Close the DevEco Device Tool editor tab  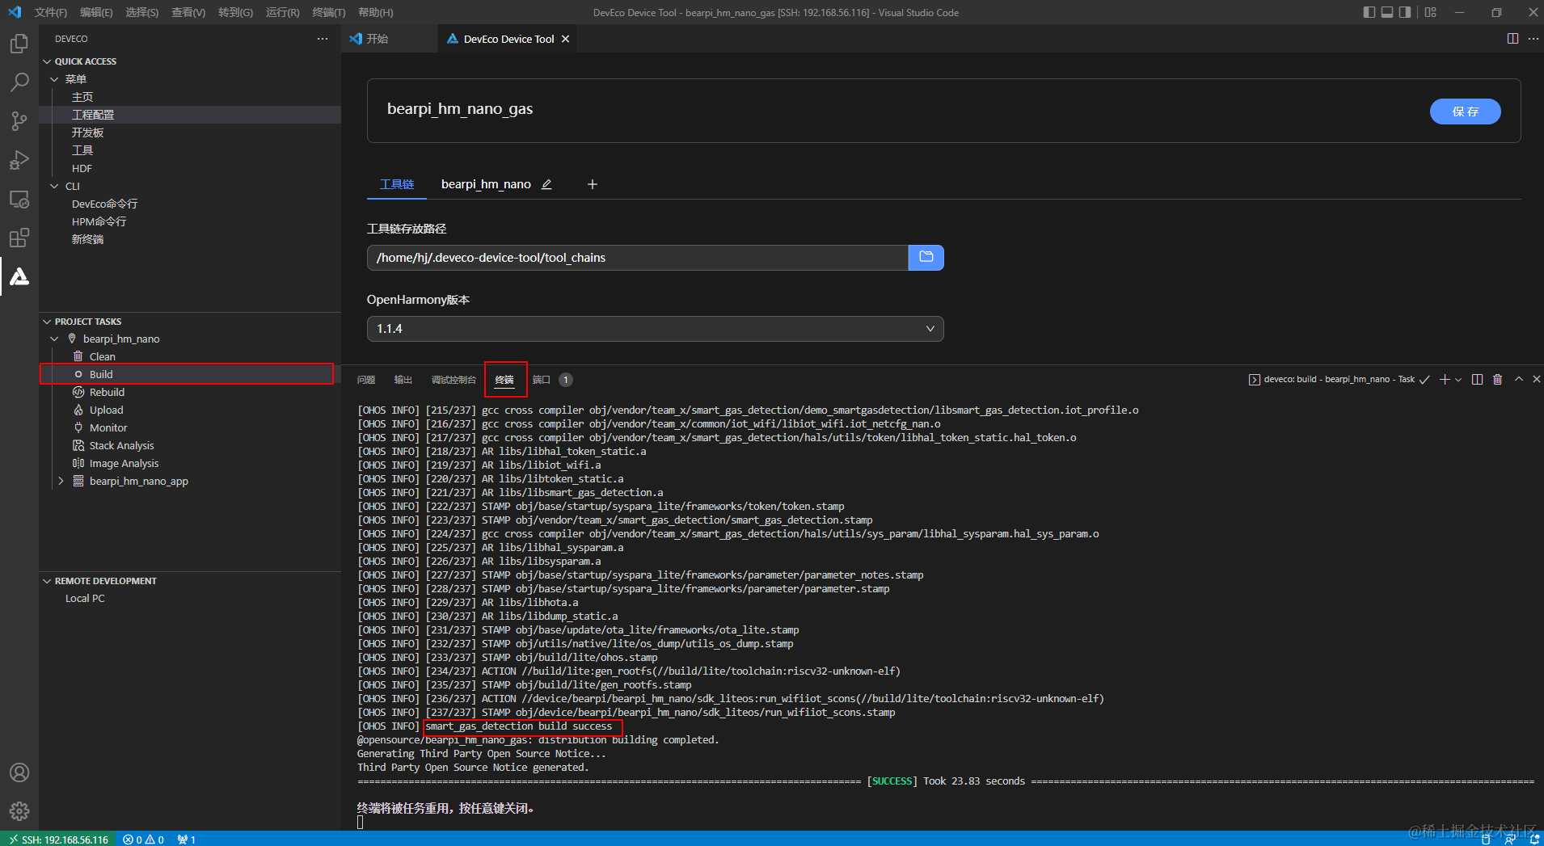[565, 39]
